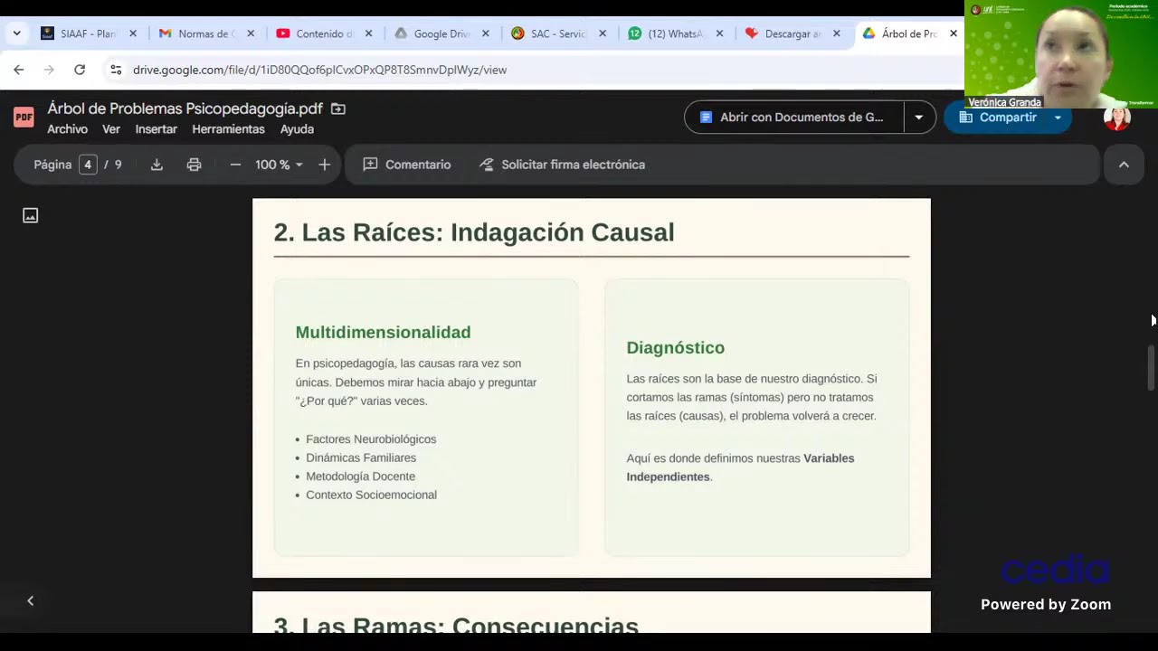
Task: Open the Google account avatar
Action: point(1117,118)
